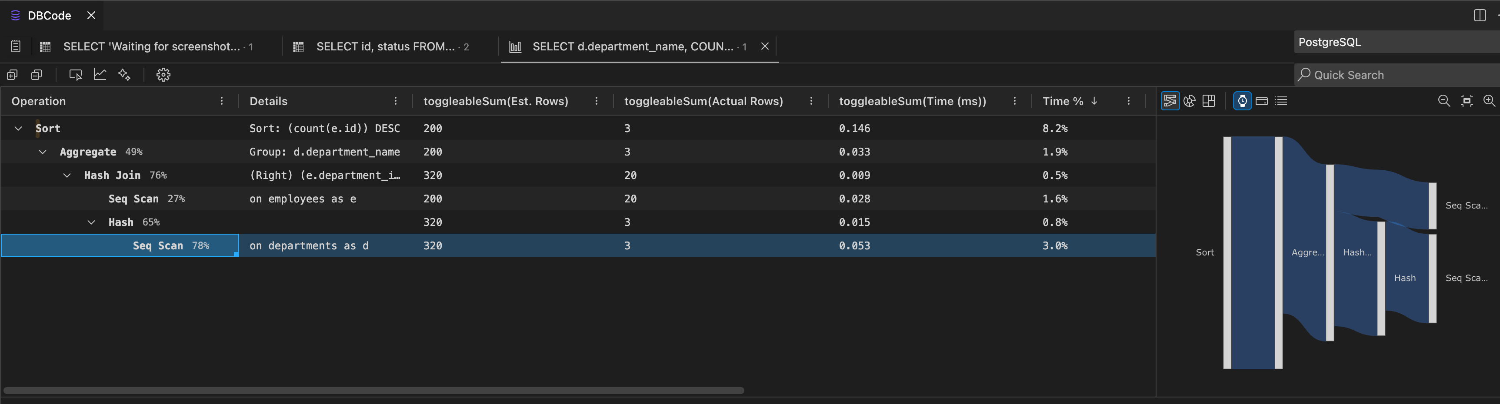This screenshot has height=404, width=1500.
Task: Switch to the Sankey diagram view
Action: (1170, 101)
